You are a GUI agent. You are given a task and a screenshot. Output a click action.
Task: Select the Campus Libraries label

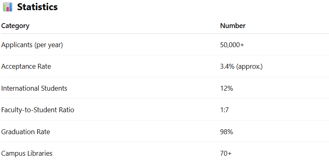(x=27, y=153)
